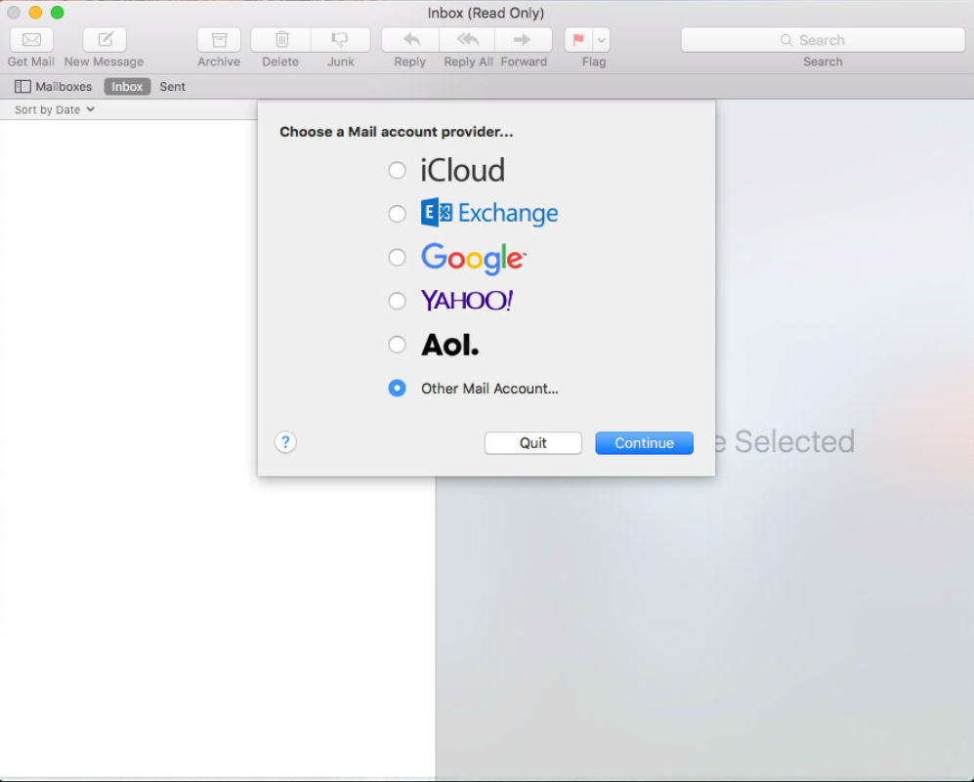
Task: Select the Exchange radio button
Action: point(397,214)
